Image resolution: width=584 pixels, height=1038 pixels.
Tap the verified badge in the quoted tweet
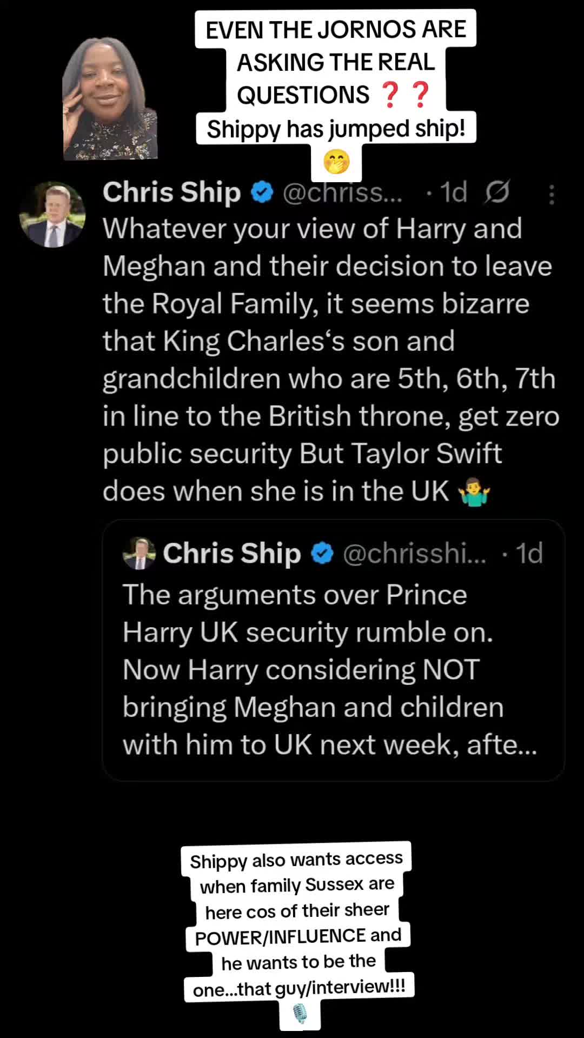[323, 553]
